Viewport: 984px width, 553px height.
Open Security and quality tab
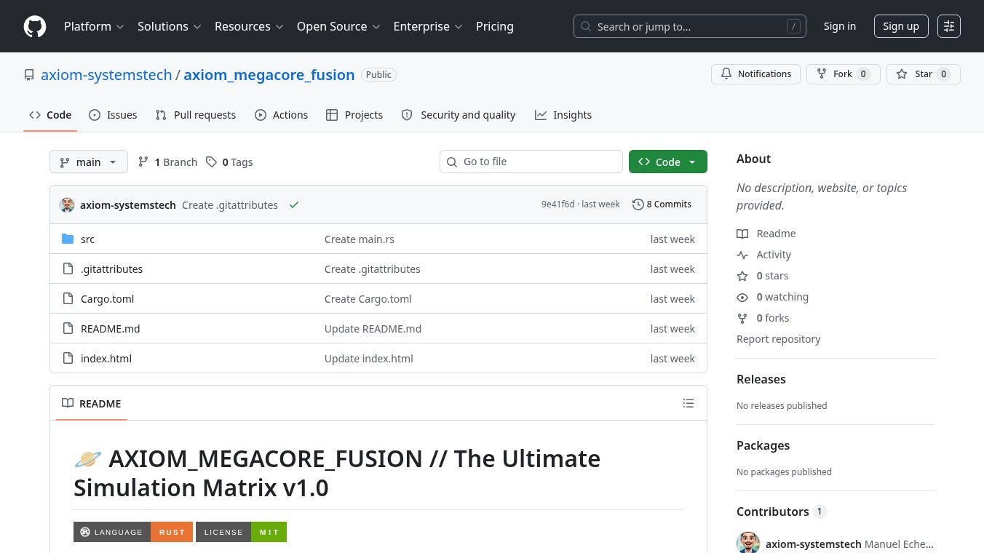pyautogui.click(x=459, y=115)
